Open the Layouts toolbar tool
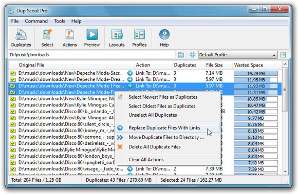This screenshot has width=298, height=194. pyautogui.click(x=117, y=38)
